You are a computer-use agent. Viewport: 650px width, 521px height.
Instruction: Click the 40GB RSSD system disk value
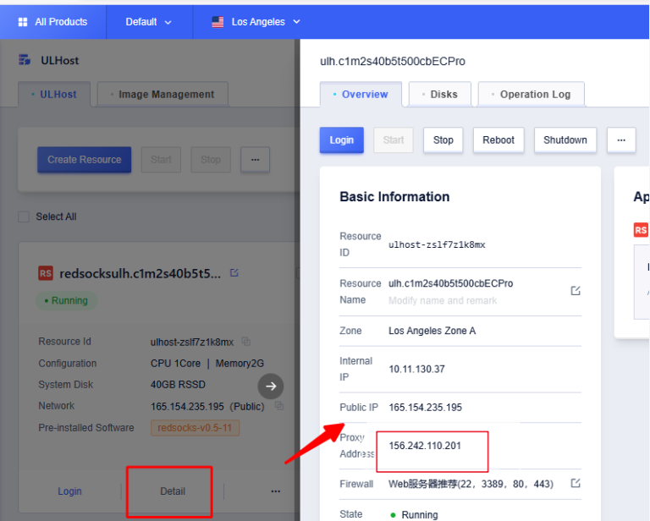(178, 385)
